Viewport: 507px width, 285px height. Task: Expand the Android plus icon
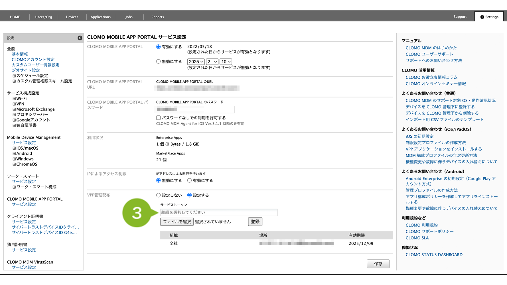[x=14, y=154]
